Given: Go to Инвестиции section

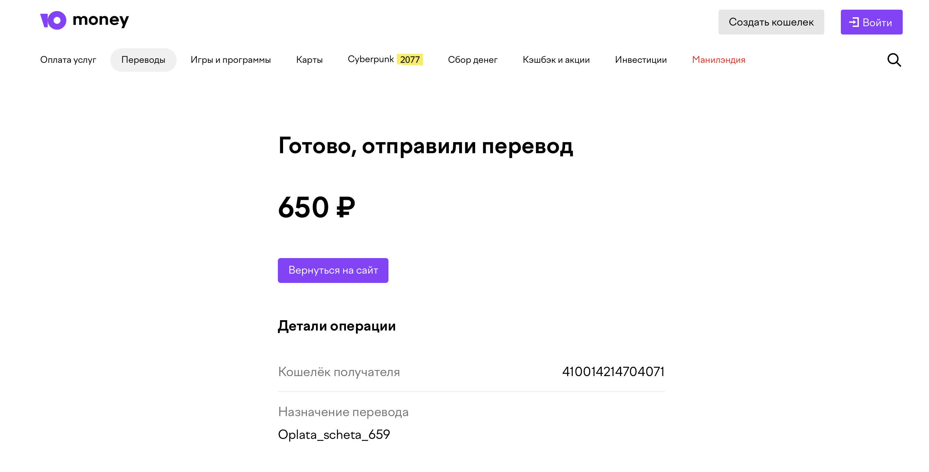Looking at the screenshot, I should [x=641, y=60].
